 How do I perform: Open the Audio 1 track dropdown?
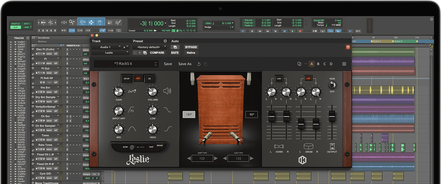click(106, 47)
